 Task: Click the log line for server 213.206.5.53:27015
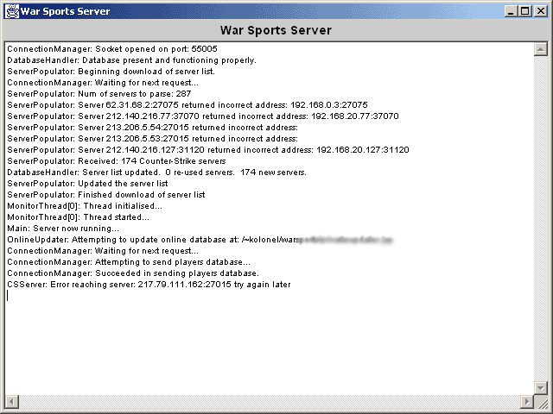point(152,139)
